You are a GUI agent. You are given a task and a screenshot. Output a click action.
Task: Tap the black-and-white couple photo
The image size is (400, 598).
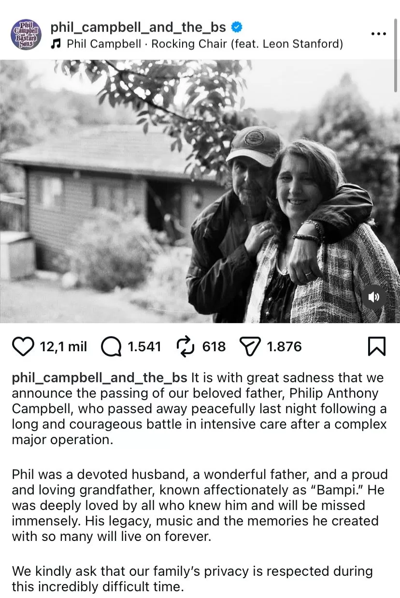tap(200, 189)
